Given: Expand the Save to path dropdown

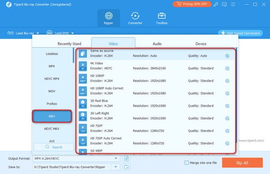Looking at the screenshot, I should tap(116, 167).
